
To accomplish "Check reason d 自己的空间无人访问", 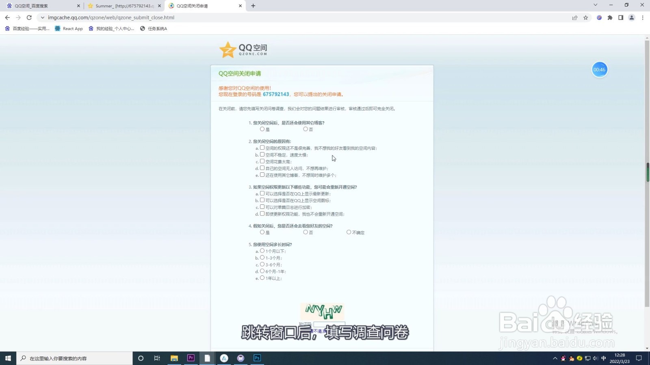I will click(x=262, y=168).
